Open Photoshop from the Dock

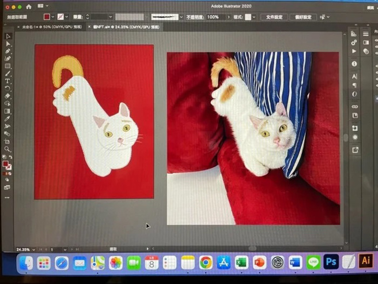point(331,262)
